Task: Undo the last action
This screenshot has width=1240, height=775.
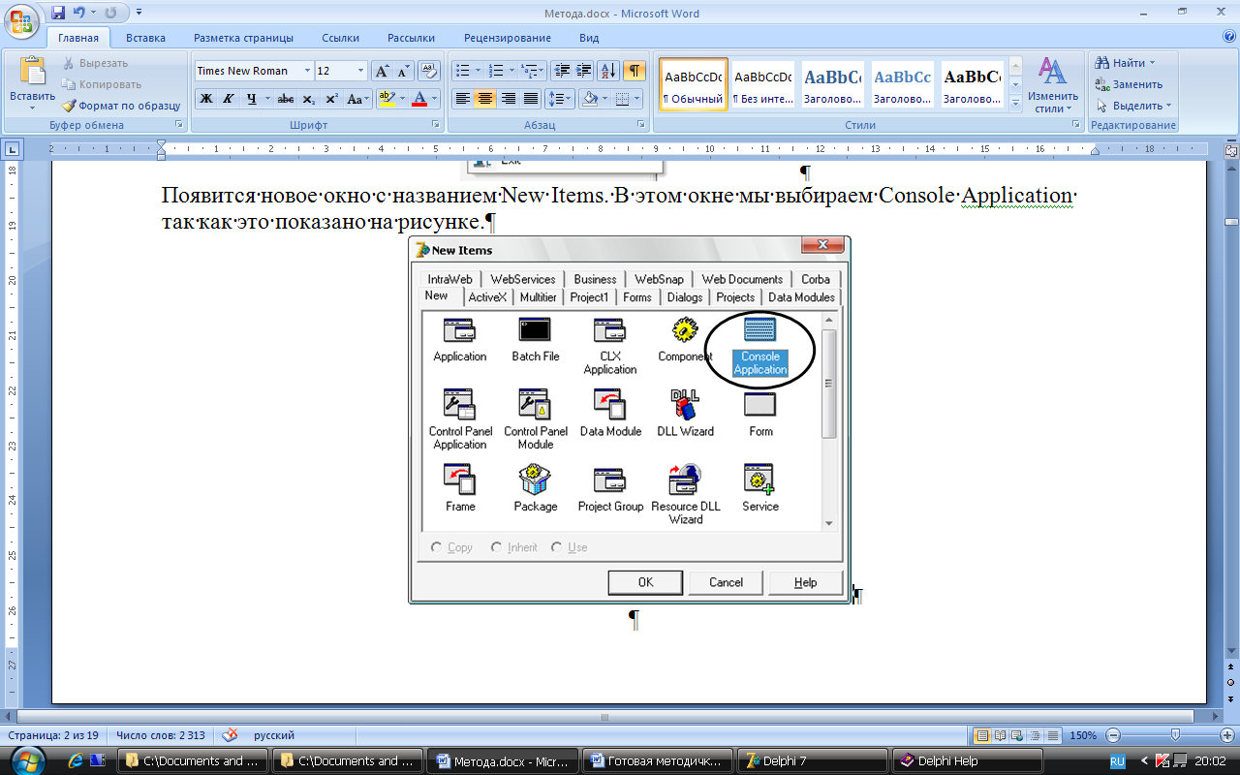Action: pyautogui.click(x=78, y=13)
